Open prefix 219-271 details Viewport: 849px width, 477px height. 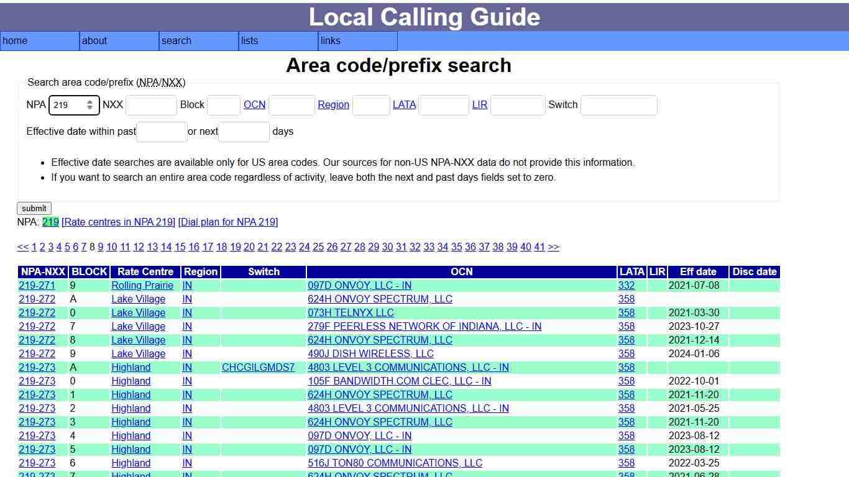click(x=37, y=285)
